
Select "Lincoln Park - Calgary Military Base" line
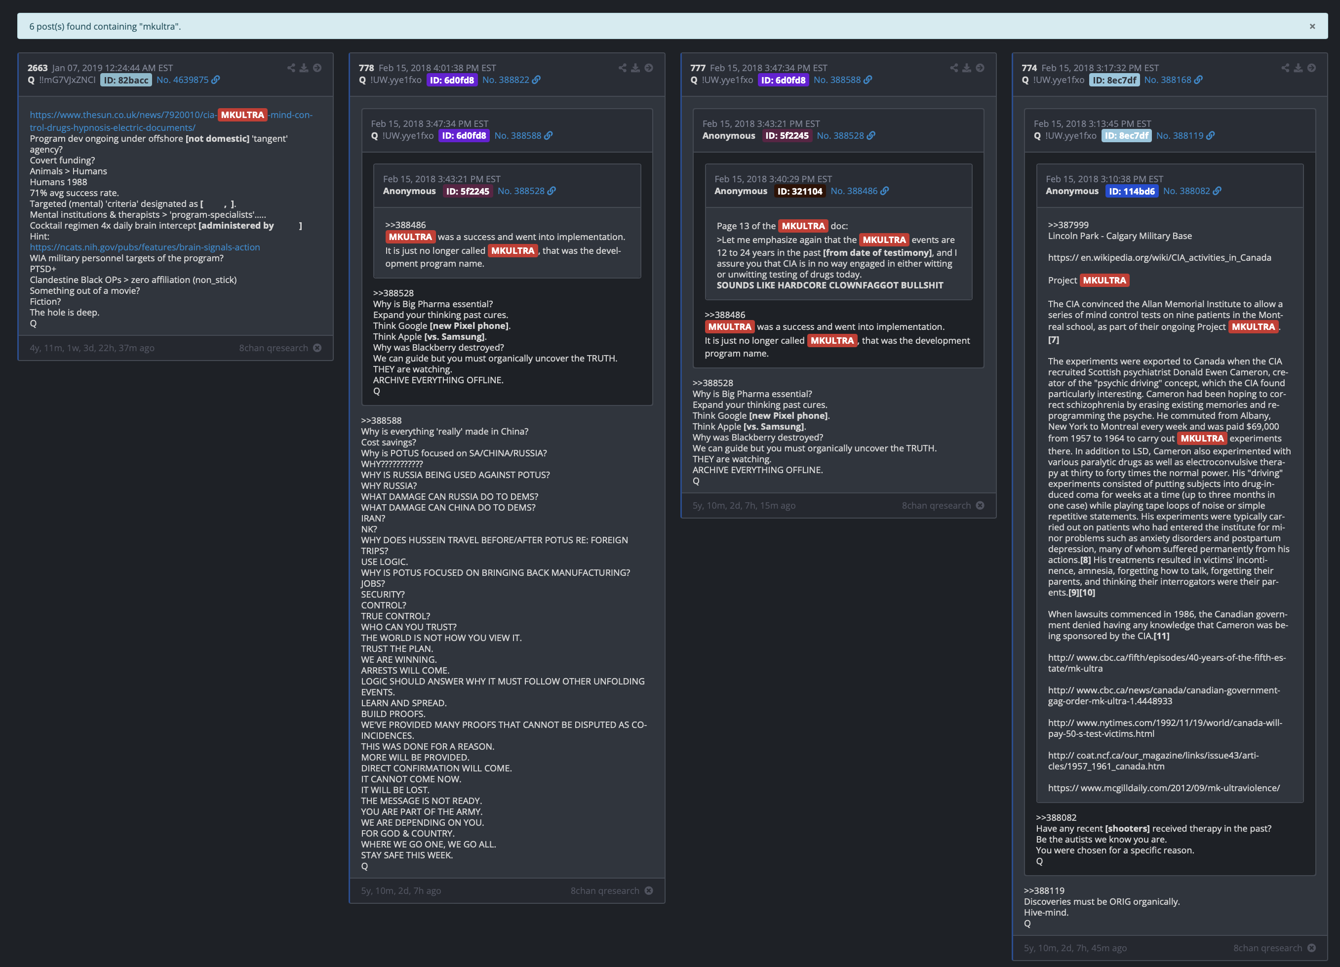(1120, 236)
